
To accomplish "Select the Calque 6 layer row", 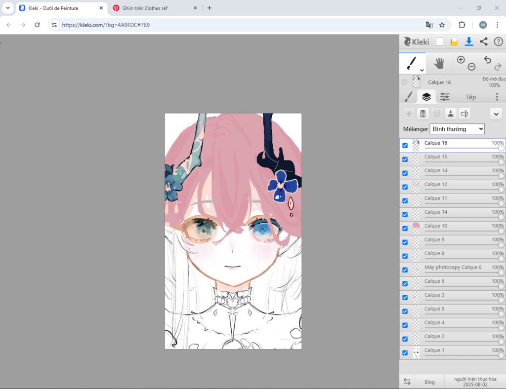I will [453, 284].
